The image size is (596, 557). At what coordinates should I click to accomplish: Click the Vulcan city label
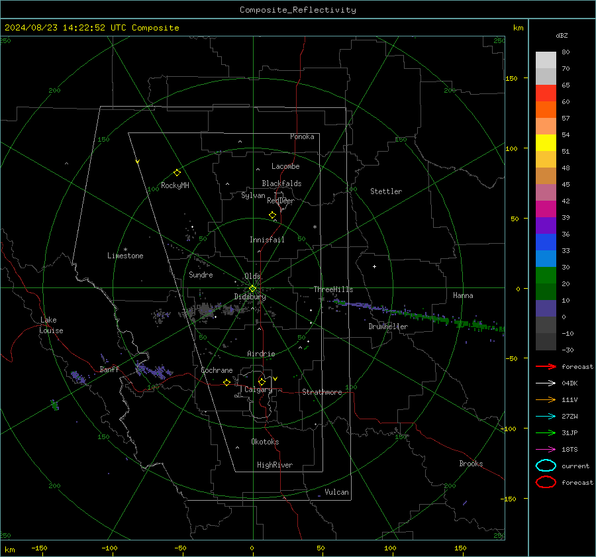tap(337, 492)
